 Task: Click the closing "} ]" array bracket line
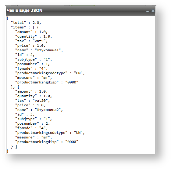(14, 147)
